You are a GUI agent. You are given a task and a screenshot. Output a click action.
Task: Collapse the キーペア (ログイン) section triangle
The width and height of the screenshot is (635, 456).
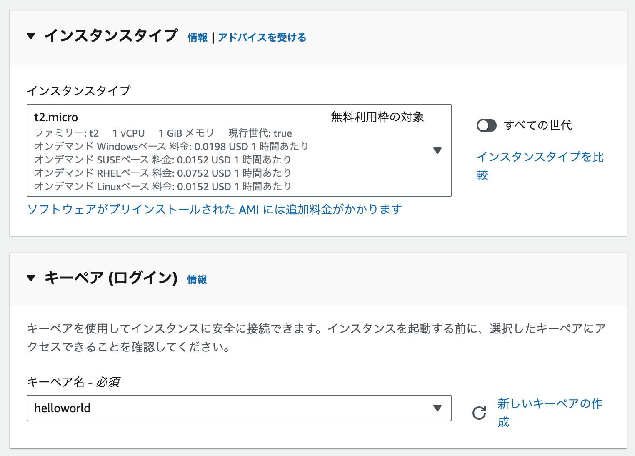[x=32, y=278]
